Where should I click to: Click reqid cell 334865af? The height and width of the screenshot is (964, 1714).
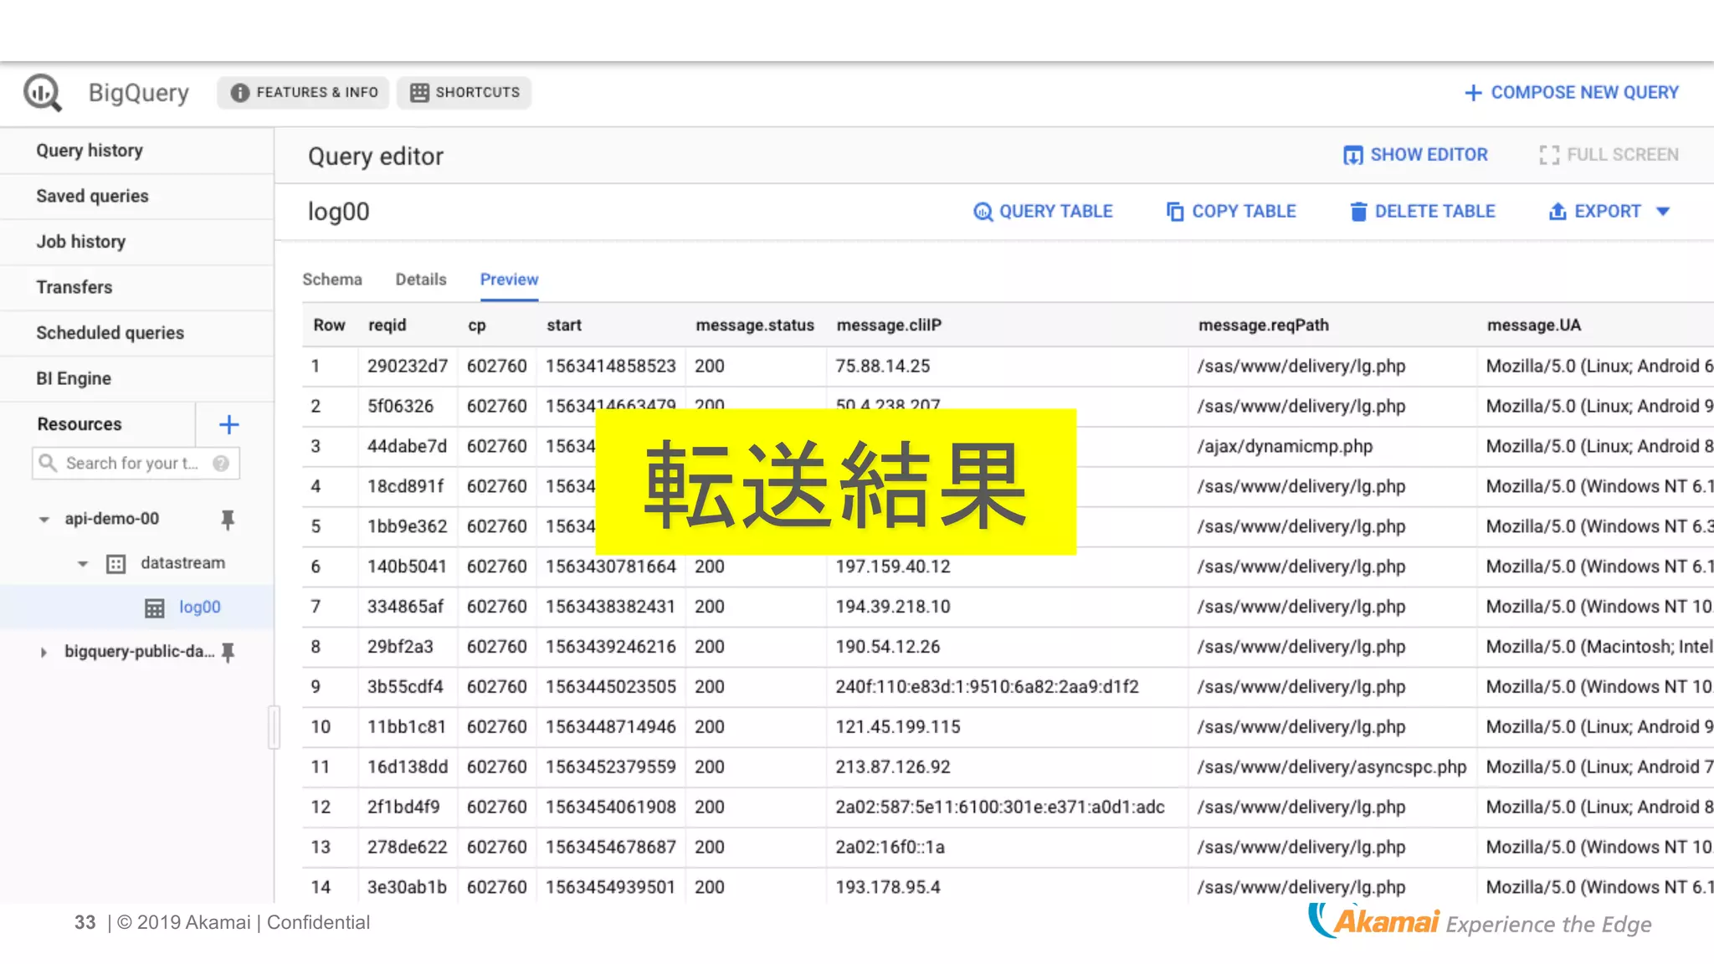(x=405, y=607)
